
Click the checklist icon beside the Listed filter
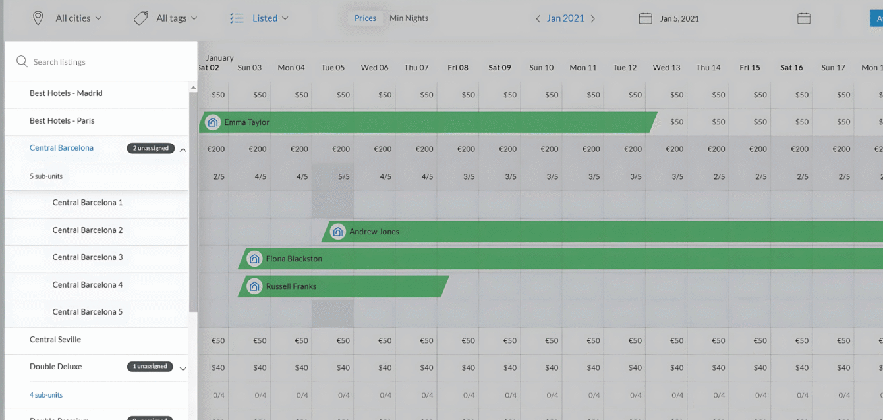tap(237, 18)
